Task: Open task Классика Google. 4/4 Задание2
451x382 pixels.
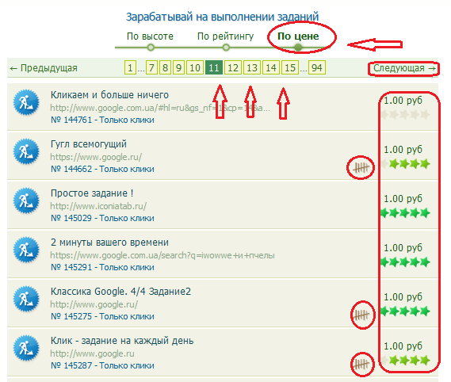Action: tap(120, 292)
